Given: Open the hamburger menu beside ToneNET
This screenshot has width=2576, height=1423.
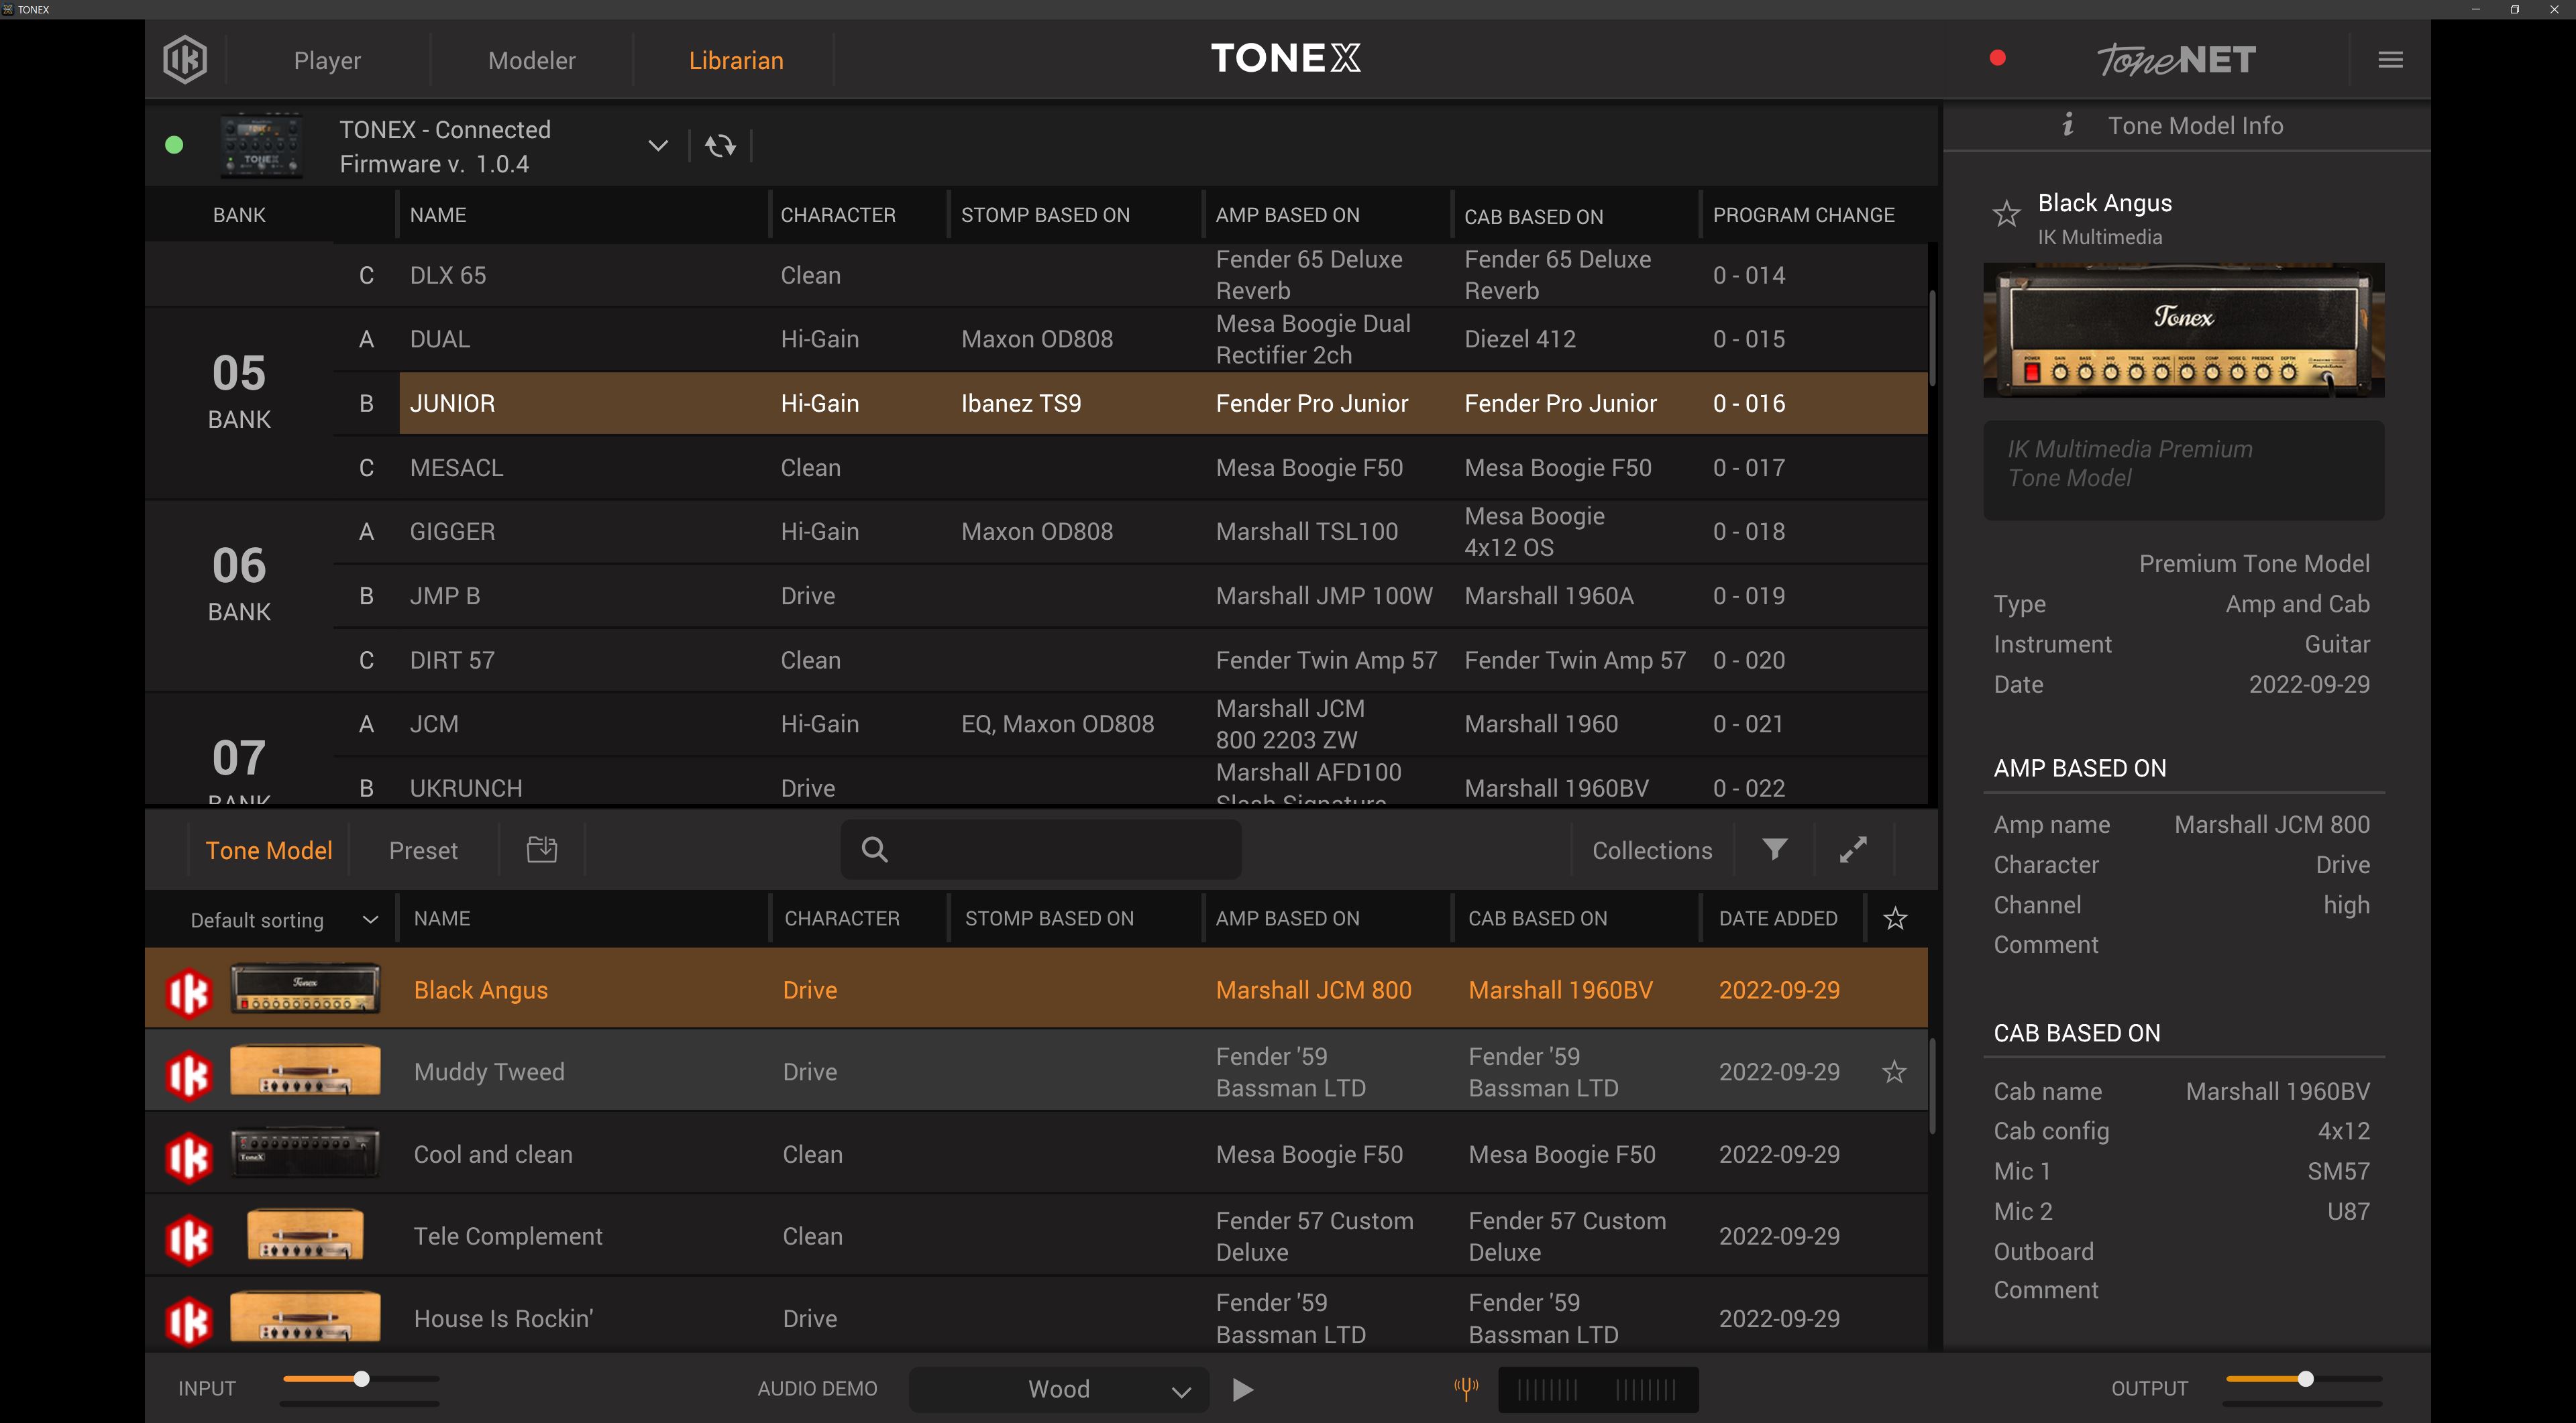Looking at the screenshot, I should coord(2390,59).
